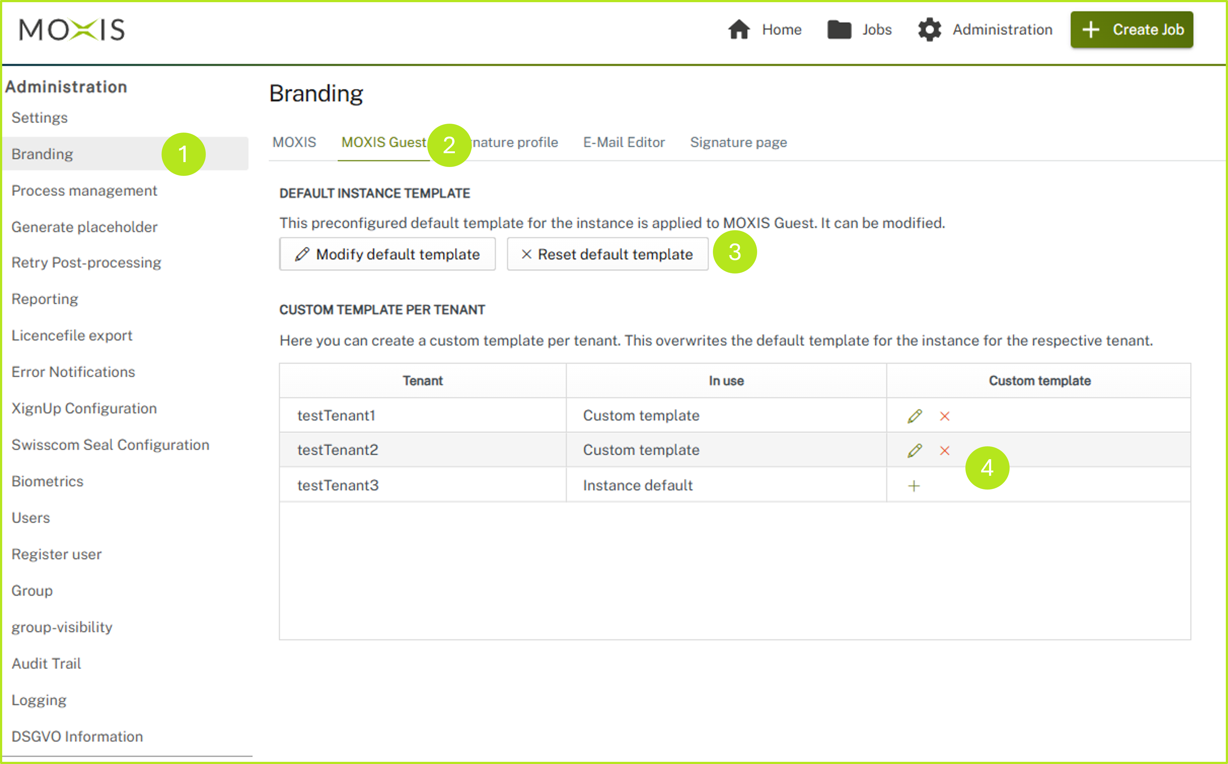Open the E-Mail Editor tab
The width and height of the screenshot is (1228, 764).
pyautogui.click(x=623, y=142)
